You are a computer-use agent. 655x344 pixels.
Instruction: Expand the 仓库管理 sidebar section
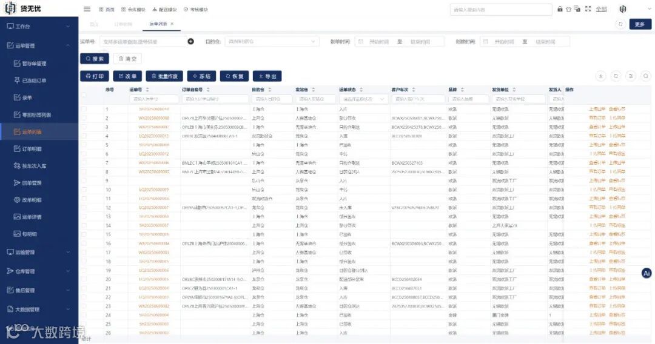pos(39,271)
